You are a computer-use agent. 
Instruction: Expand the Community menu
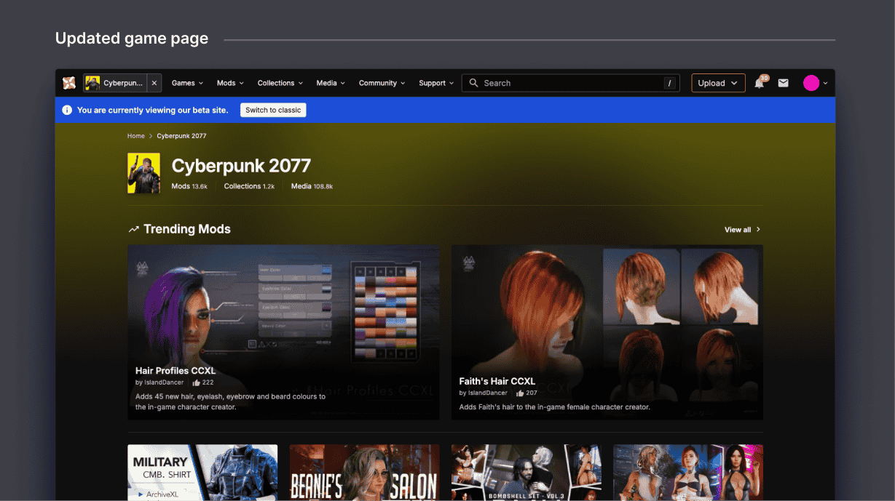point(382,83)
